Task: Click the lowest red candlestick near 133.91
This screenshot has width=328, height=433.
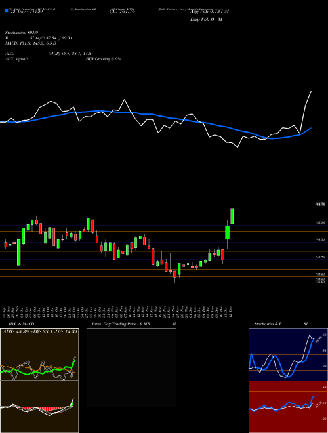Action: 174,274
